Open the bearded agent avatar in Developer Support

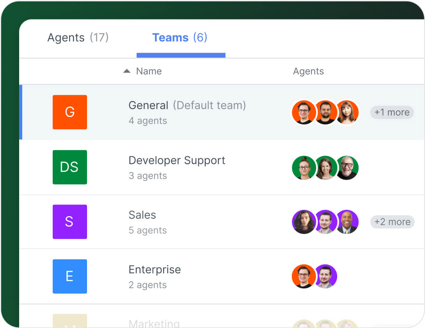347,167
